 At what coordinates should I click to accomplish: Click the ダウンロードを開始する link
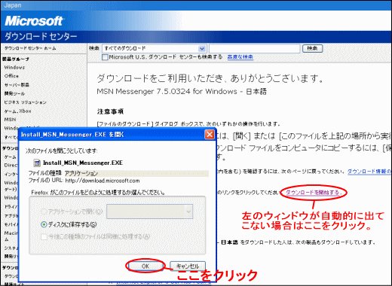pos(314,193)
